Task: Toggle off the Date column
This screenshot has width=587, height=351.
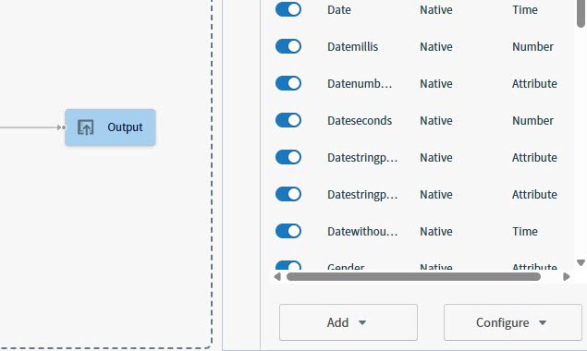Action: coord(288,9)
